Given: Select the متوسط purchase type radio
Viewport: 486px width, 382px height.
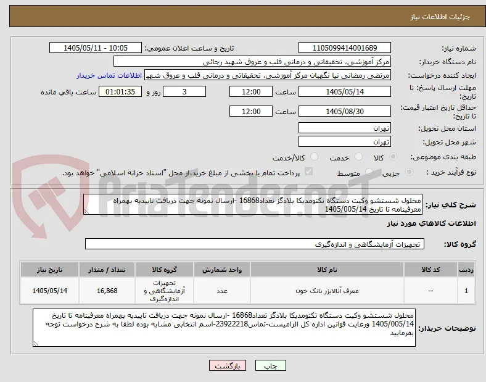Looking at the screenshot, I should [369, 172].
